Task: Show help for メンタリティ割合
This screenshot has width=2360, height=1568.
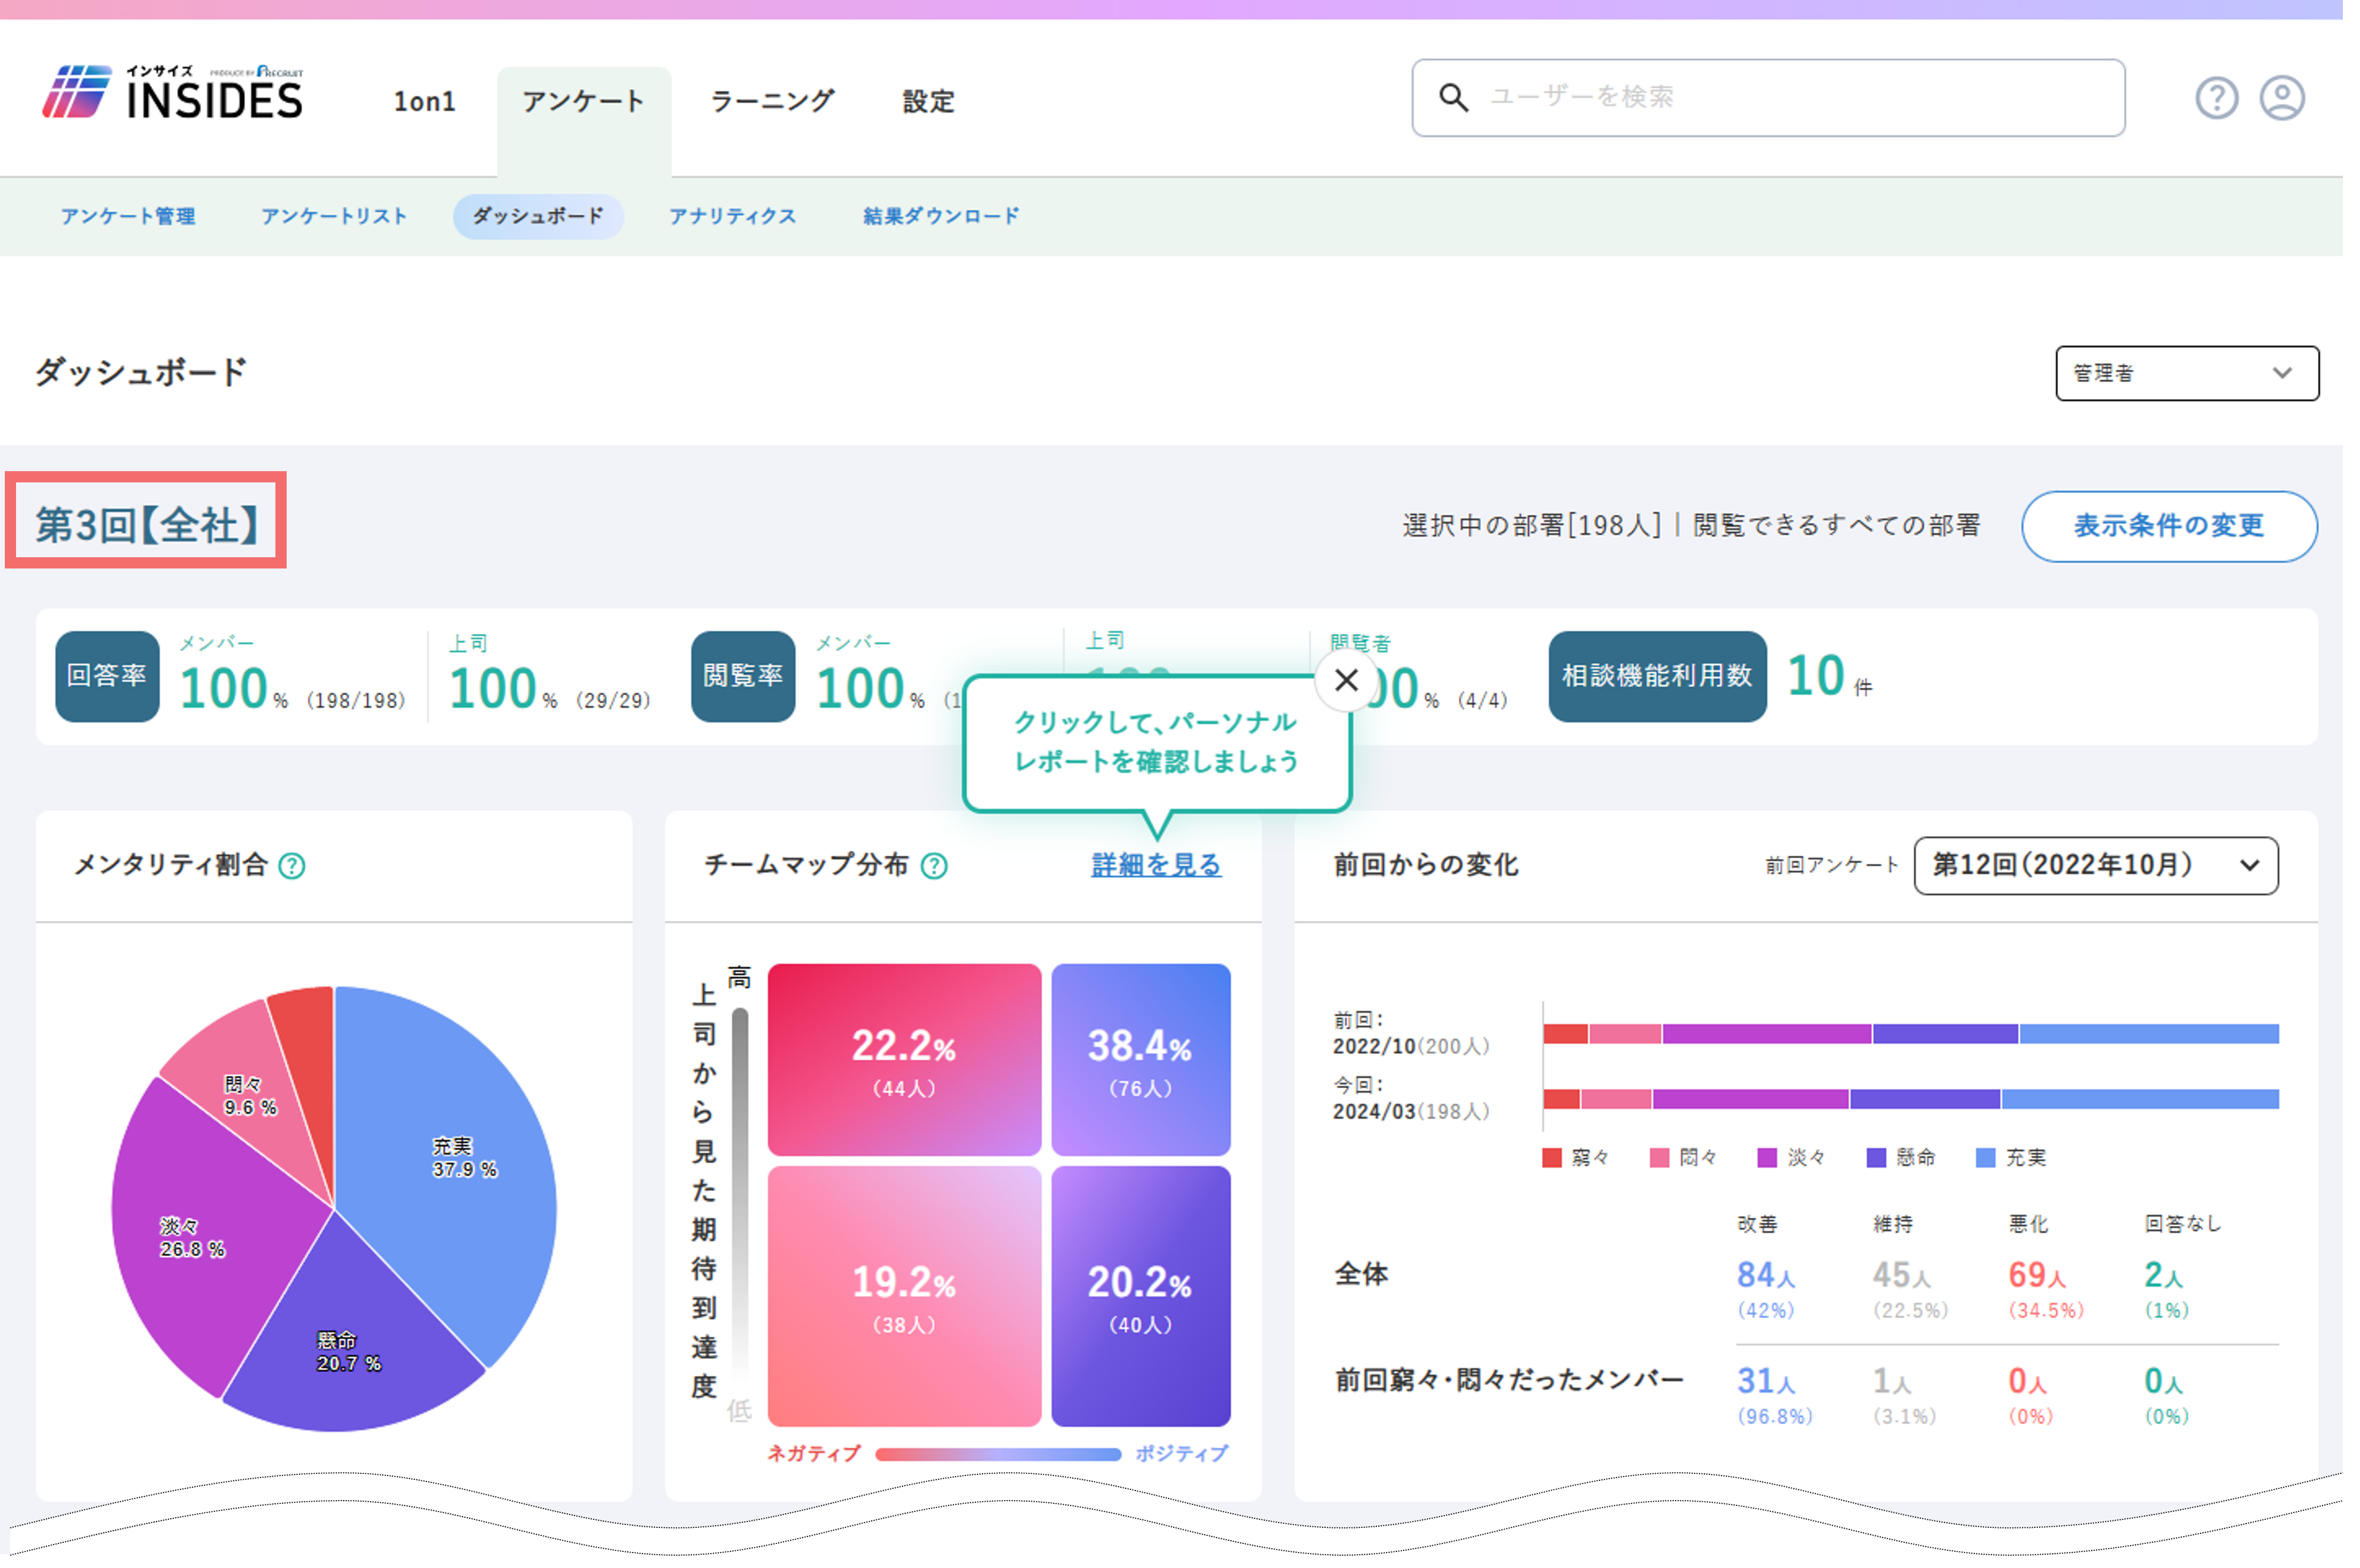Action: (292, 866)
